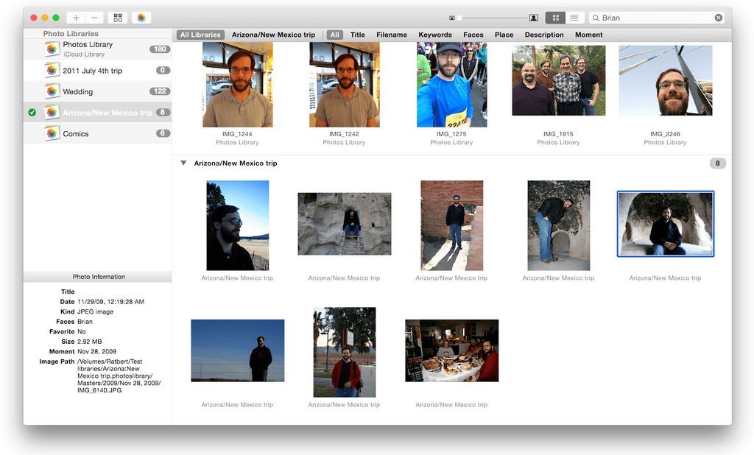Click the Wedding library icon
Image resolution: width=754 pixels, height=455 pixels.
(x=52, y=91)
